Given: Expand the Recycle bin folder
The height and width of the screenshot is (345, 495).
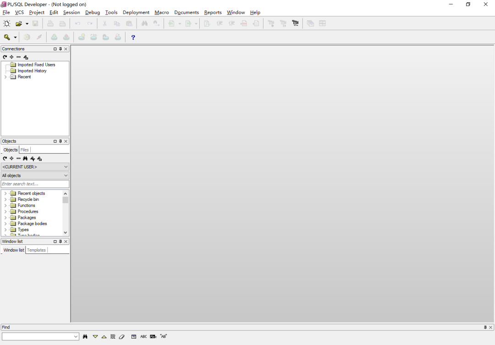Looking at the screenshot, I should click(x=5, y=199).
